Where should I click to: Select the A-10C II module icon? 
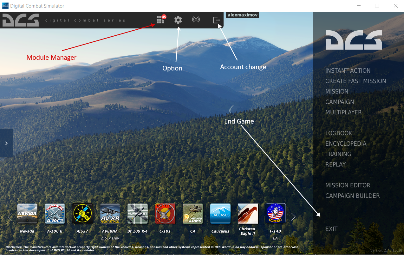coord(55,214)
